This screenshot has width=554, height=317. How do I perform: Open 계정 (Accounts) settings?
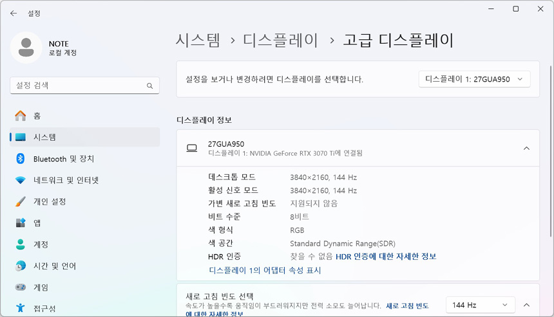pos(41,244)
